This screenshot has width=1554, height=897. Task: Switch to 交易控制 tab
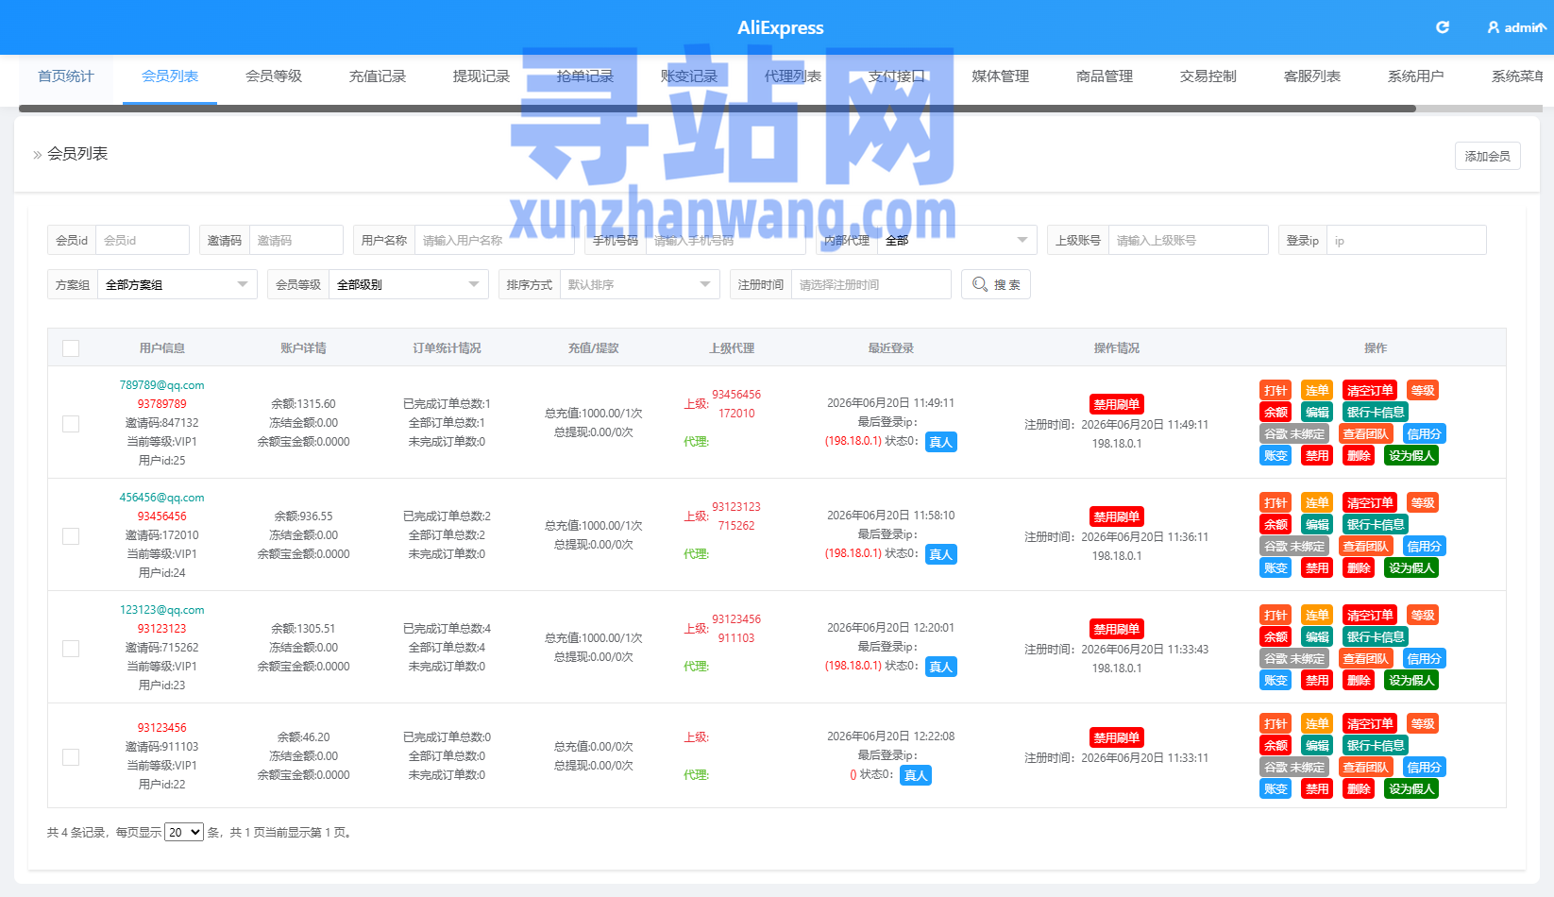click(x=1208, y=76)
